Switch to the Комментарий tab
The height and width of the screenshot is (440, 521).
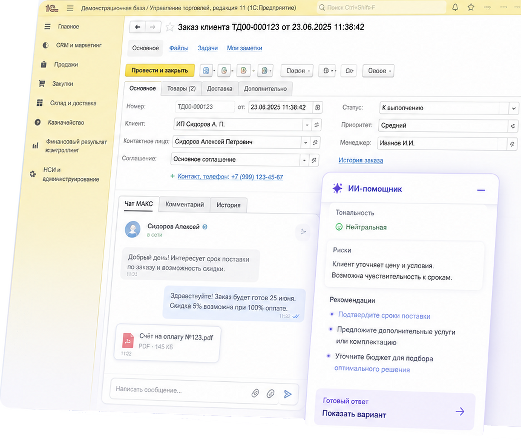(185, 205)
